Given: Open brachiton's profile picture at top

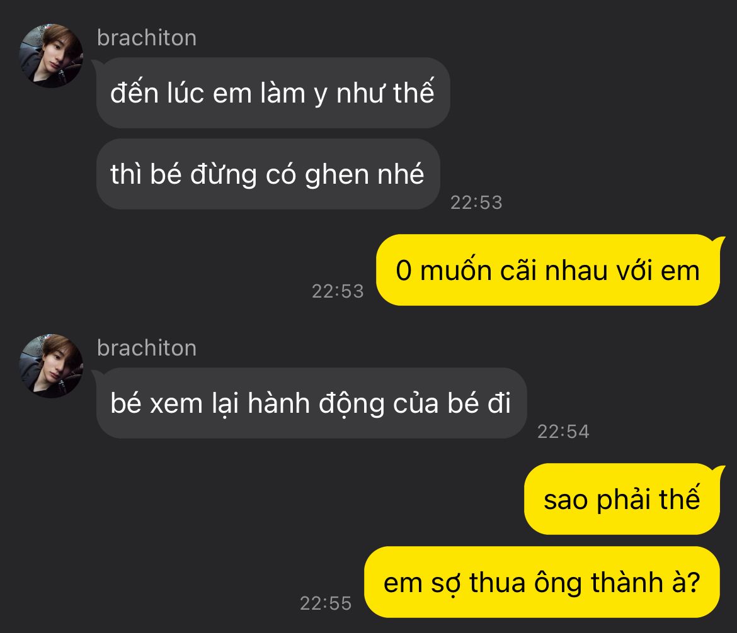Looking at the screenshot, I should pyautogui.click(x=51, y=56).
